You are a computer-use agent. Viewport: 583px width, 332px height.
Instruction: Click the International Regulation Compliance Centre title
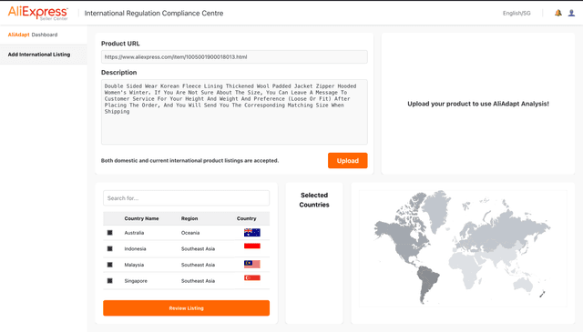click(154, 13)
